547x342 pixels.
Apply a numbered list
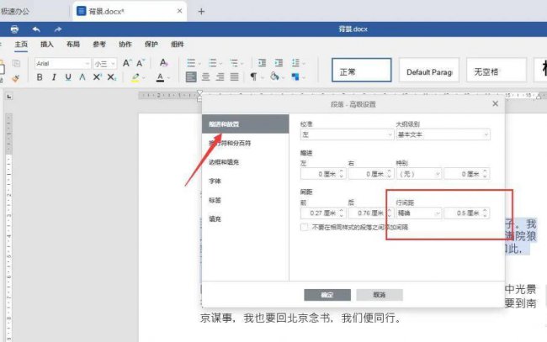coord(212,63)
